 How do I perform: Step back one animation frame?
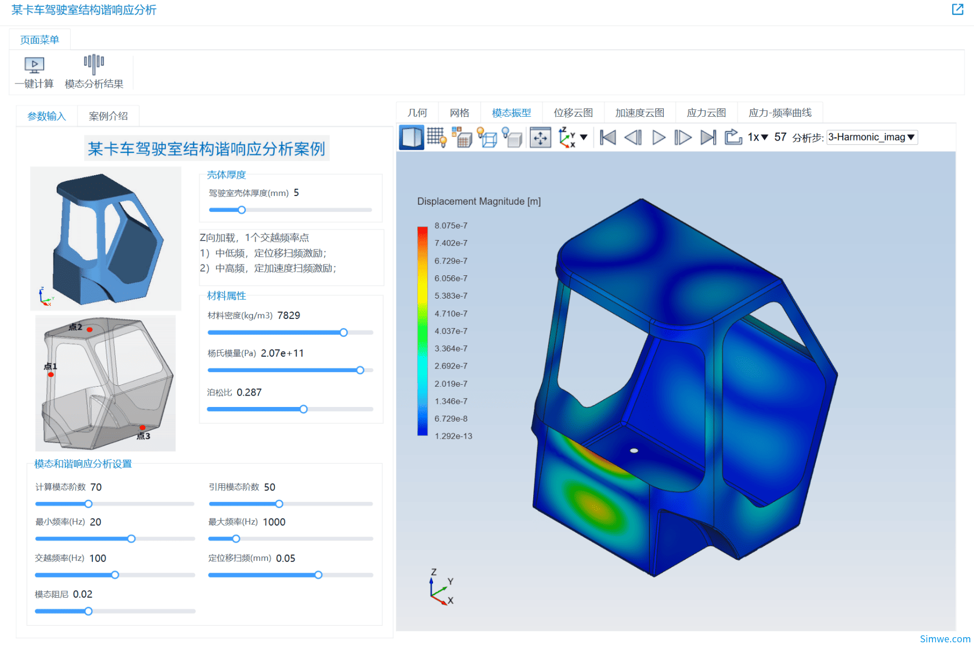tap(633, 137)
